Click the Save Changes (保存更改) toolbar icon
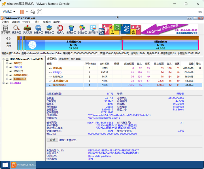The height and width of the screenshot is (169, 204). (x=6, y=29)
